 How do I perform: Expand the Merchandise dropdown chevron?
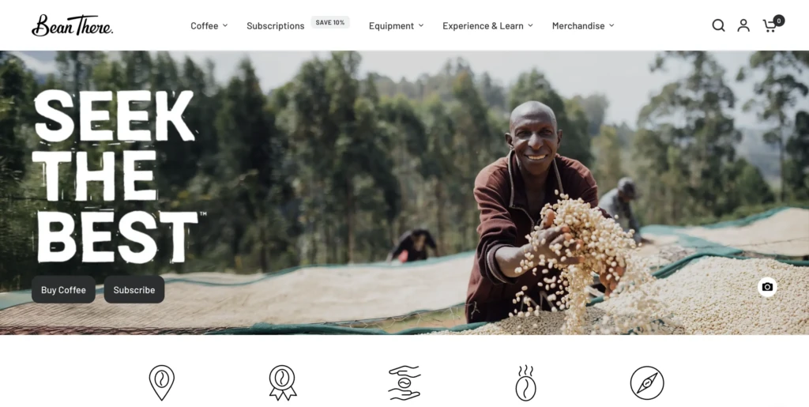[612, 25]
